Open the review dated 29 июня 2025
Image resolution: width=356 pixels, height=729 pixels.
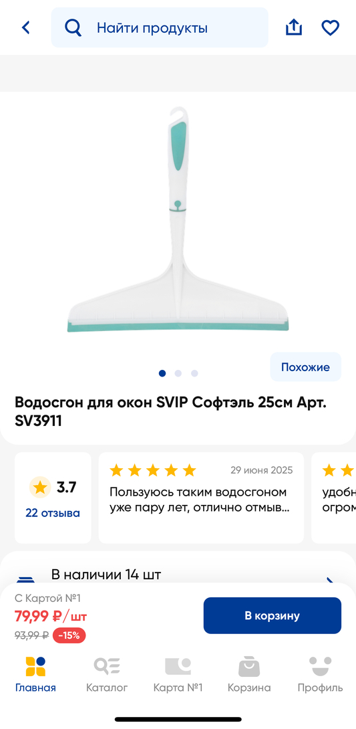coord(202,498)
